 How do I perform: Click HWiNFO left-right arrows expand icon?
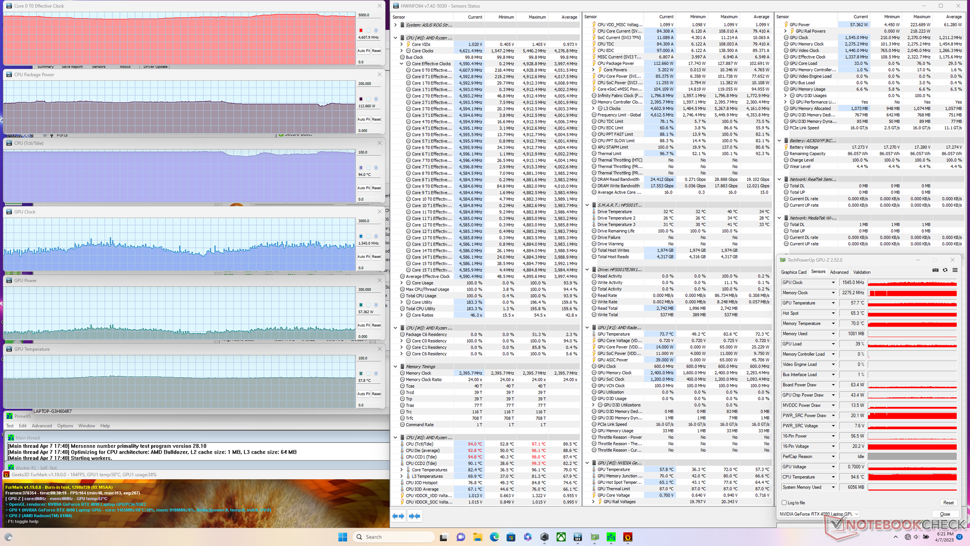coord(398,516)
